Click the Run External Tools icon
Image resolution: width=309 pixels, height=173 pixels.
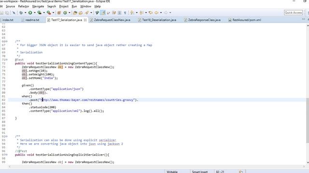[49, 13]
